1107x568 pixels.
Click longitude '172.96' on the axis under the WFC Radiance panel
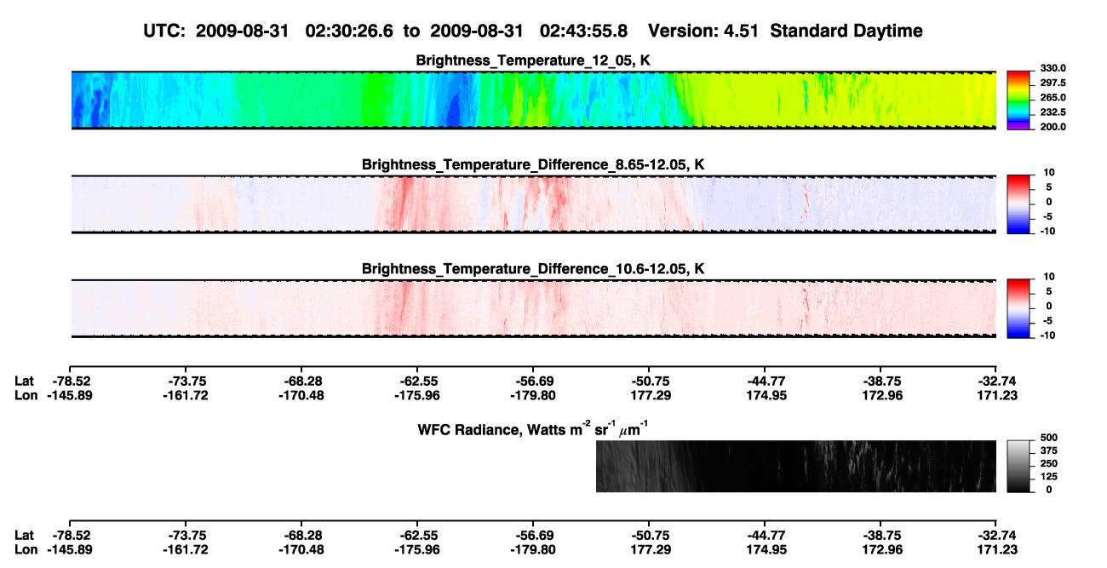(880, 549)
